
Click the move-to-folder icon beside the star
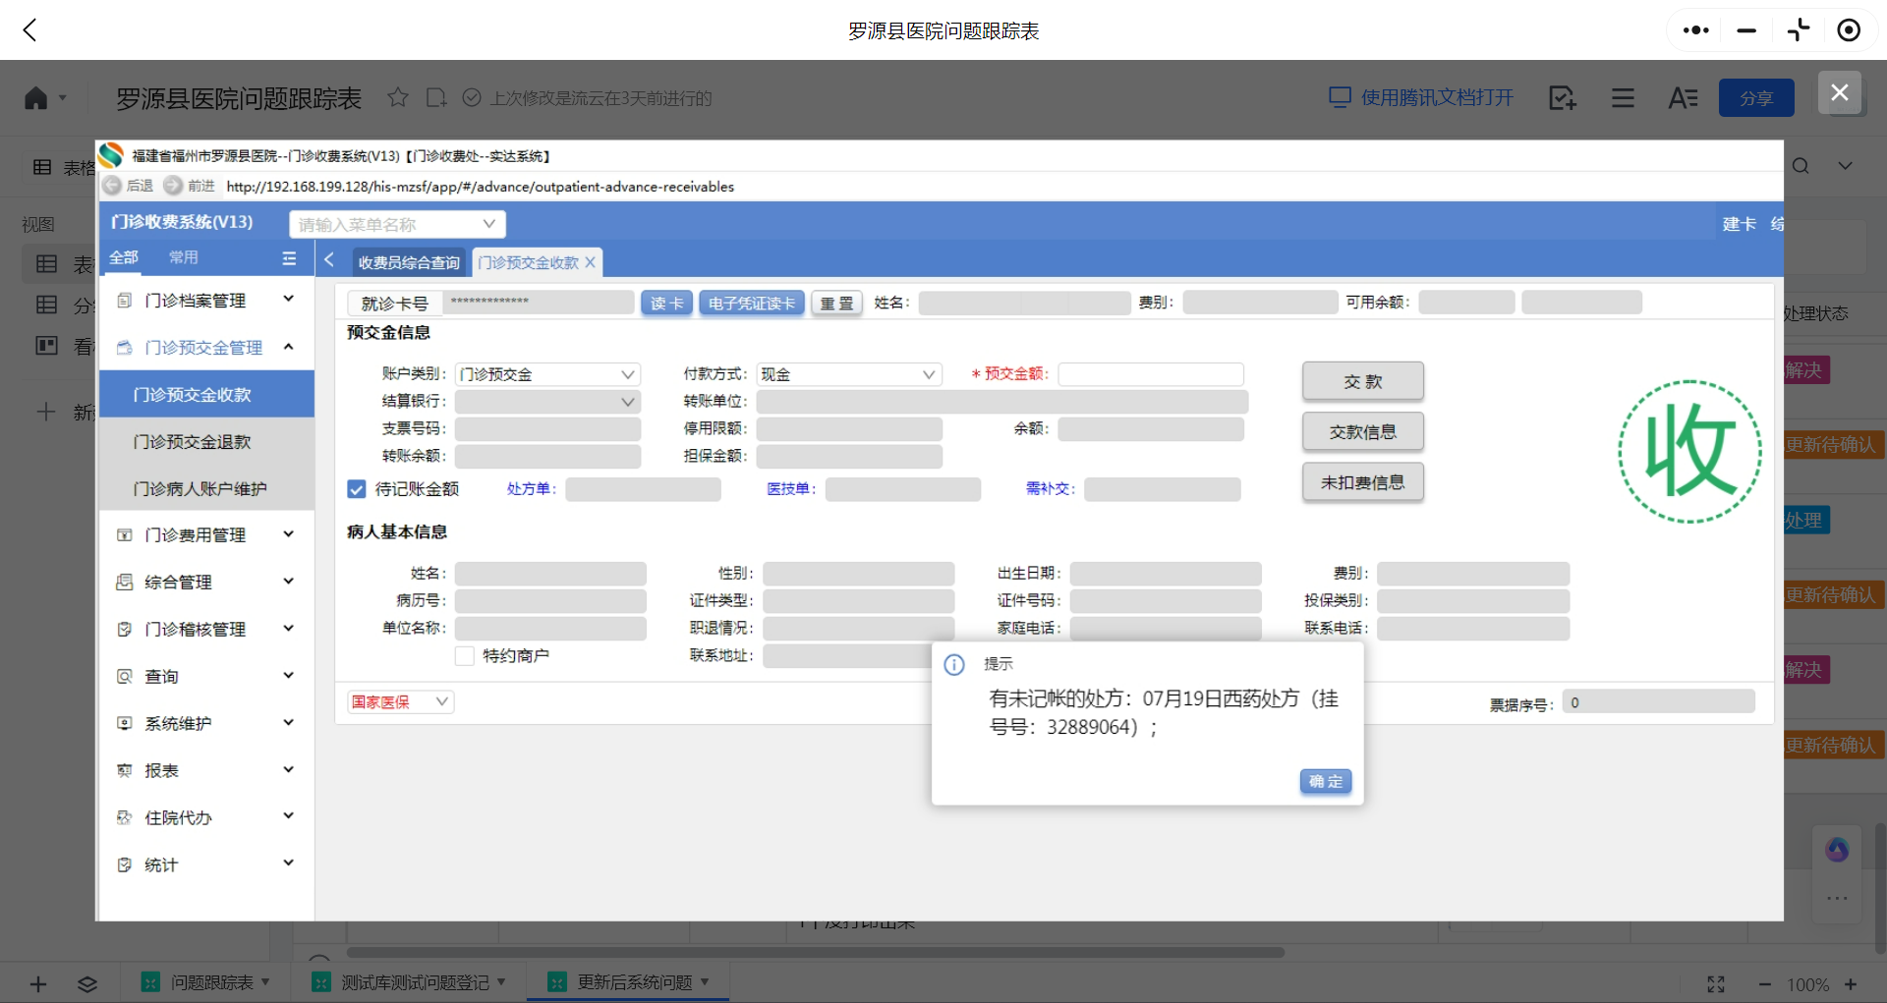coord(436,97)
